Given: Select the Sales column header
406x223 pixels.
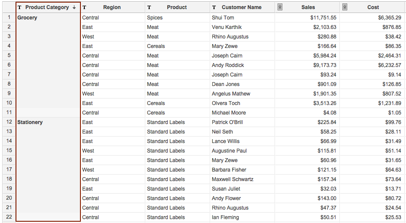Looking at the screenshot, I should 308,7.
